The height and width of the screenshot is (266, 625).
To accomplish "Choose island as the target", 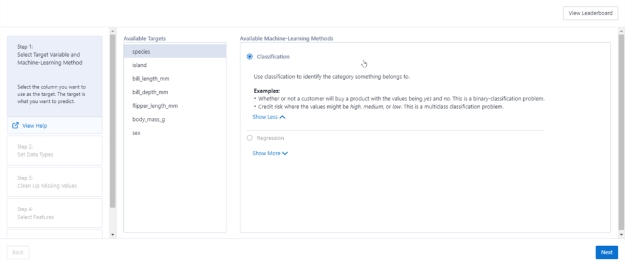I will tap(175, 65).
